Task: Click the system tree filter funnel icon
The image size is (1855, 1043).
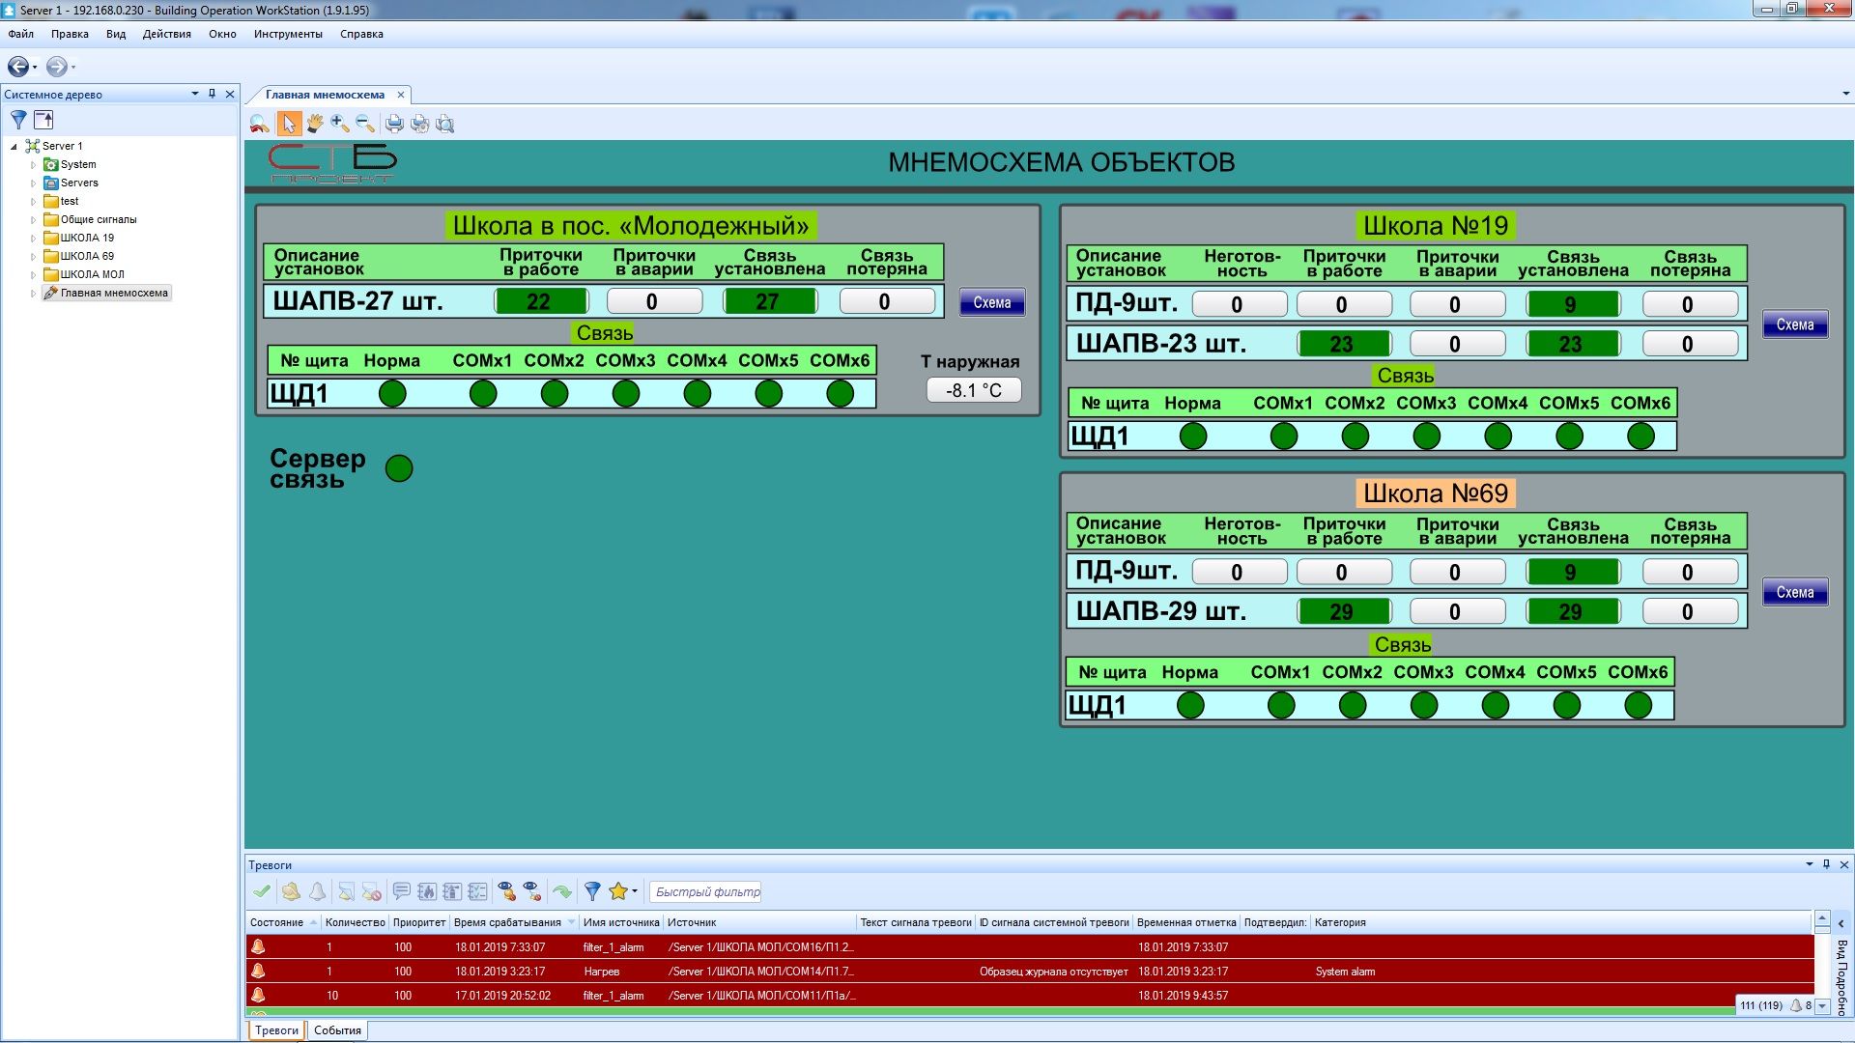Action: coord(18,120)
